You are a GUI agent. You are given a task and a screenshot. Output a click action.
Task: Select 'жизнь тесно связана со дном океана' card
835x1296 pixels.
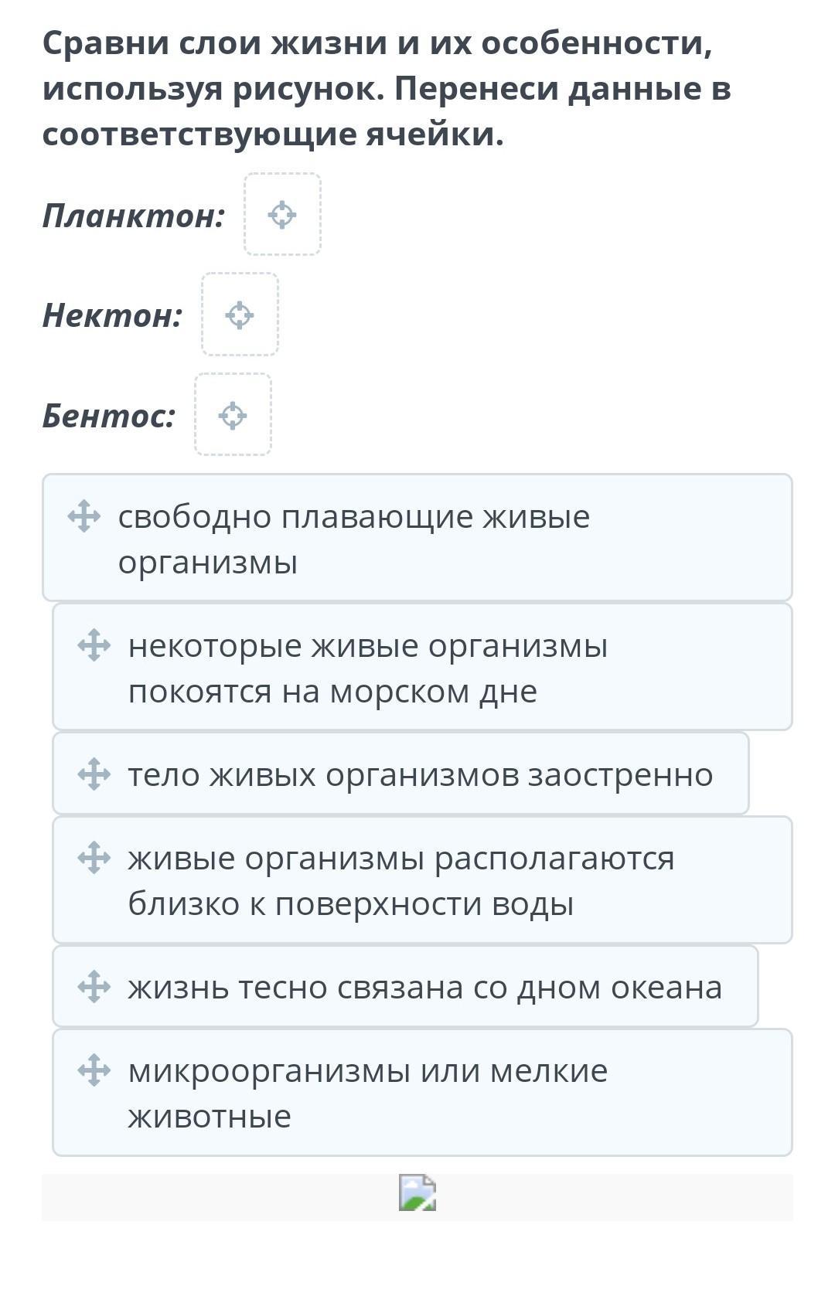424,988
